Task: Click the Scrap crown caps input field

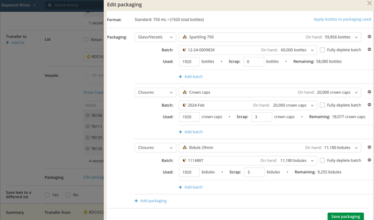Action: point(262,117)
